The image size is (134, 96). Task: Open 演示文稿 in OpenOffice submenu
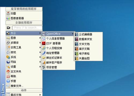coord(88,49)
